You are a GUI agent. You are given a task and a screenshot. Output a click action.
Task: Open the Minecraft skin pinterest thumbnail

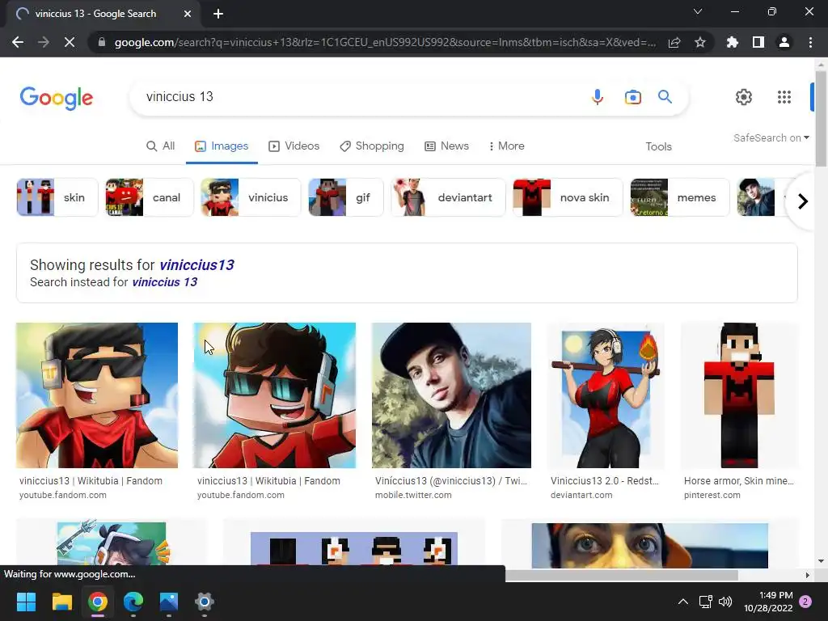coord(739,395)
